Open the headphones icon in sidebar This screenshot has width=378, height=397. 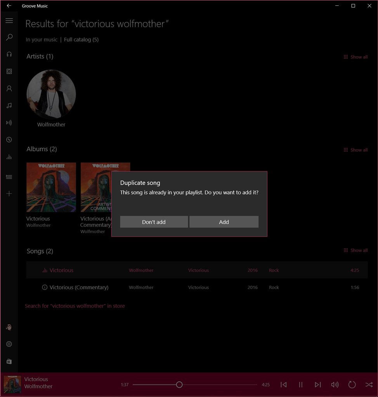pyautogui.click(x=9, y=54)
